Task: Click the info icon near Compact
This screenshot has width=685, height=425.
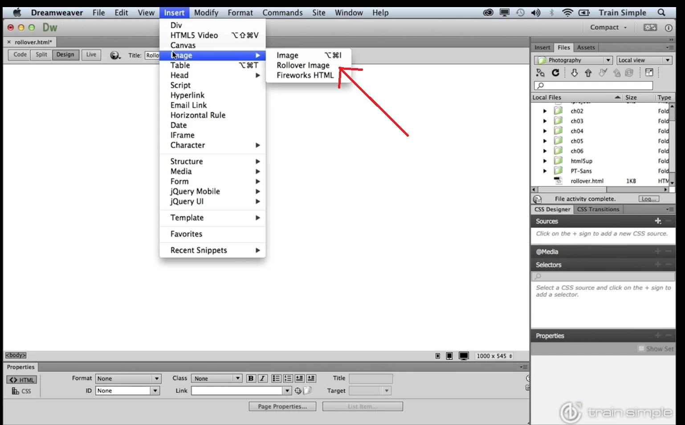Action: [x=669, y=28]
